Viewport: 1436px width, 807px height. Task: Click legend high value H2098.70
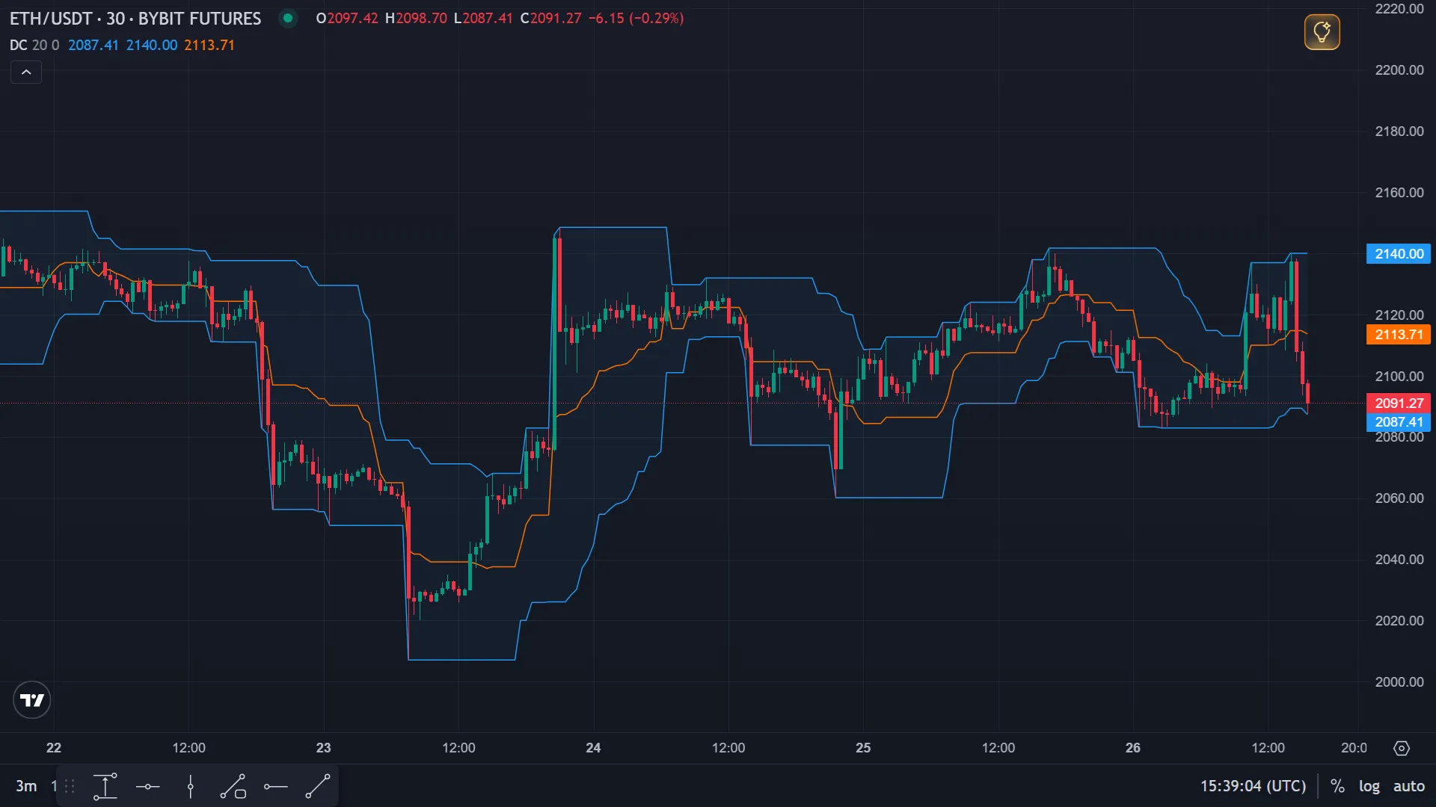pos(416,18)
